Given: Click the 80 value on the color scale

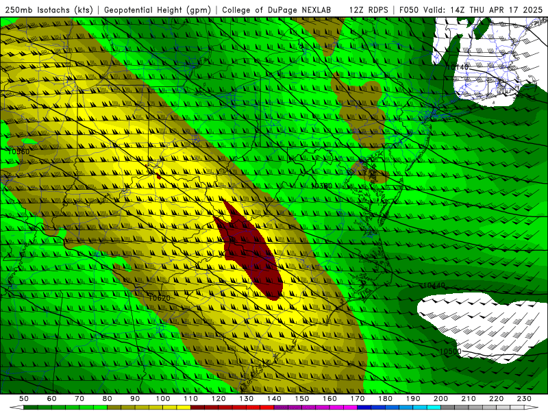Looking at the screenshot, I should coord(108,399).
